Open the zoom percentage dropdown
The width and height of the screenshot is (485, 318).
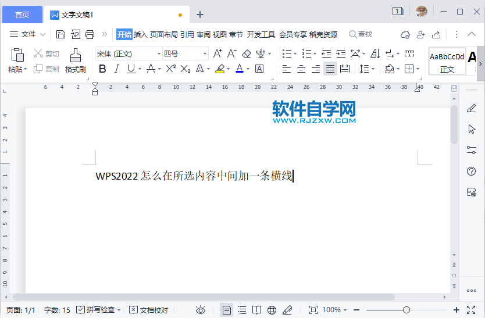345,310
